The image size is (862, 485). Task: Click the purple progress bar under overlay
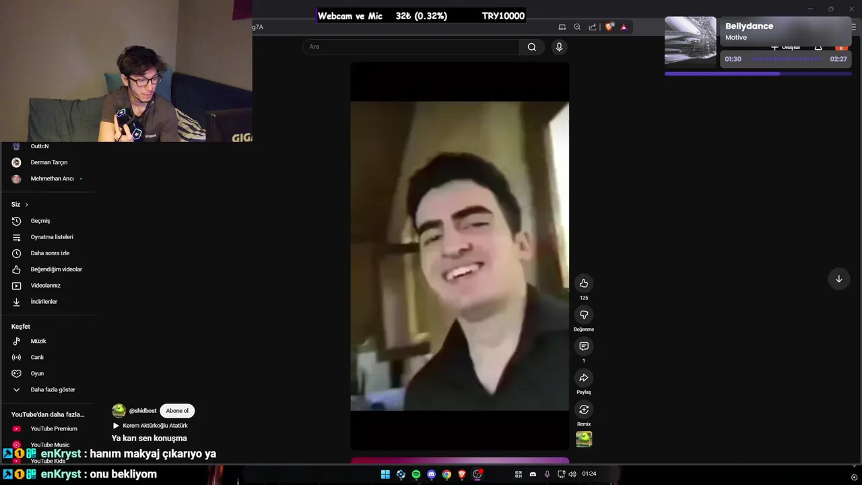click(x=758, y=73)
